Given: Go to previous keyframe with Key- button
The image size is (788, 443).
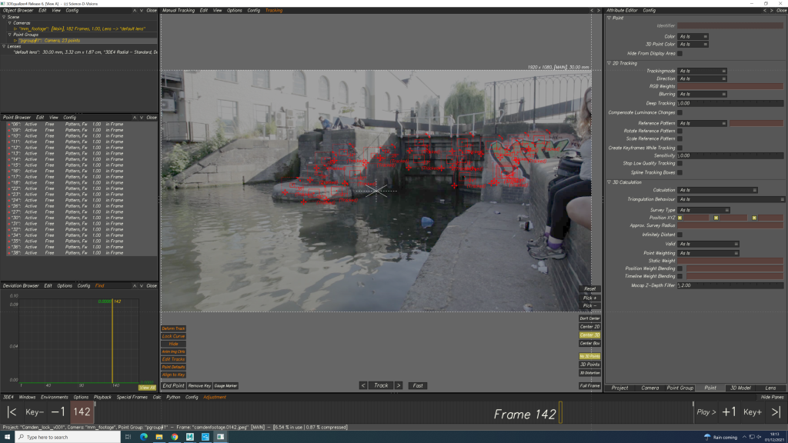Looking at the screenshot, I should point(34,412).
